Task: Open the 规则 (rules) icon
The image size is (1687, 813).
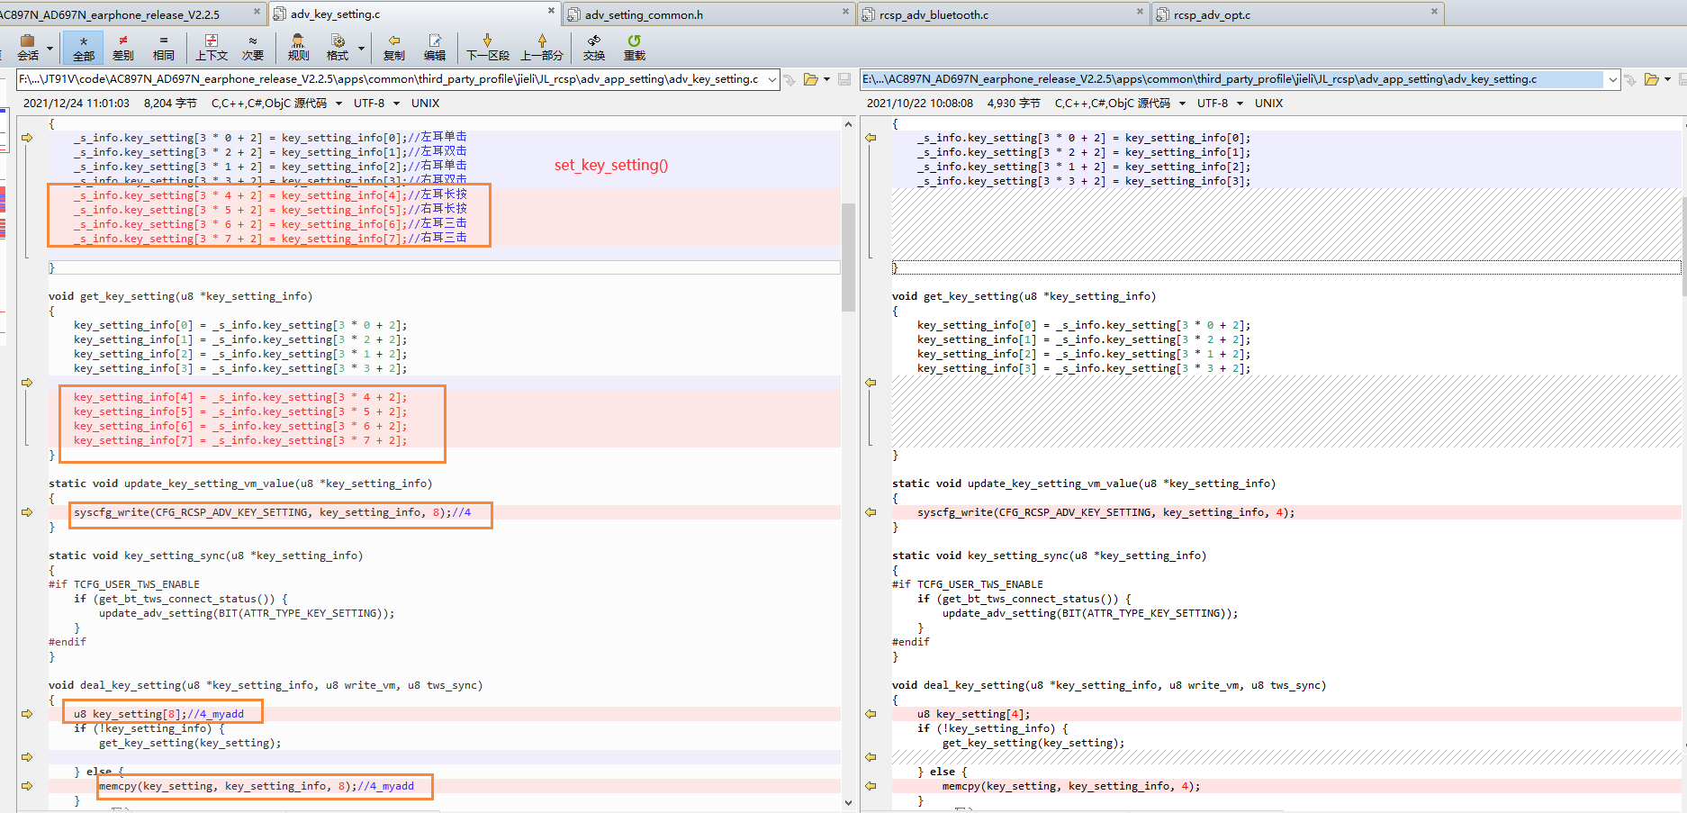Action: (x=298, y=48)
